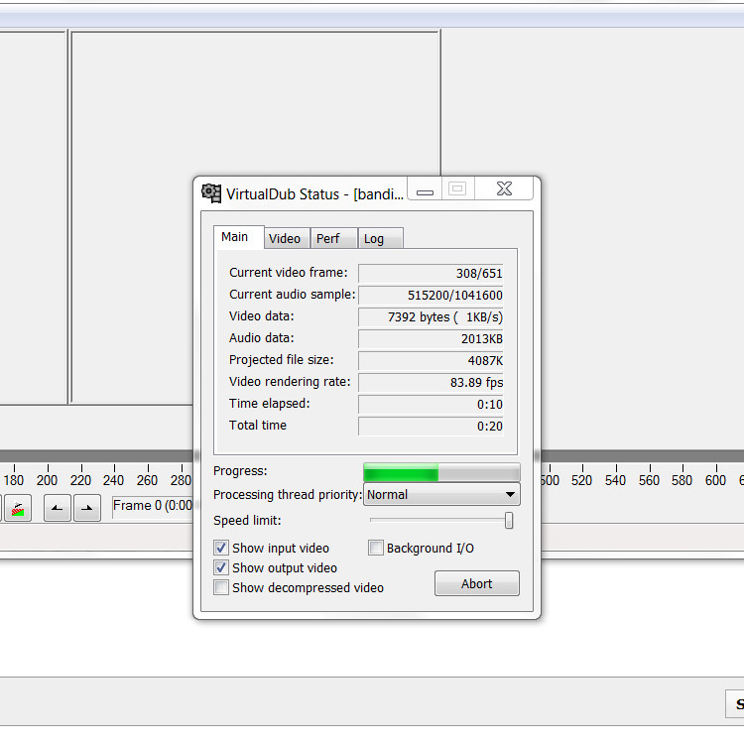Click the Abort button
Viewport: 744px width, 743px height.
point(477,583)
